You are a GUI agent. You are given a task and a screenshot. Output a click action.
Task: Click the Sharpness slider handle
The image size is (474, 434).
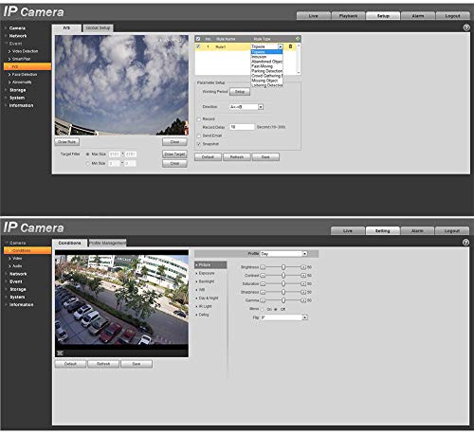tap(283, 292)
